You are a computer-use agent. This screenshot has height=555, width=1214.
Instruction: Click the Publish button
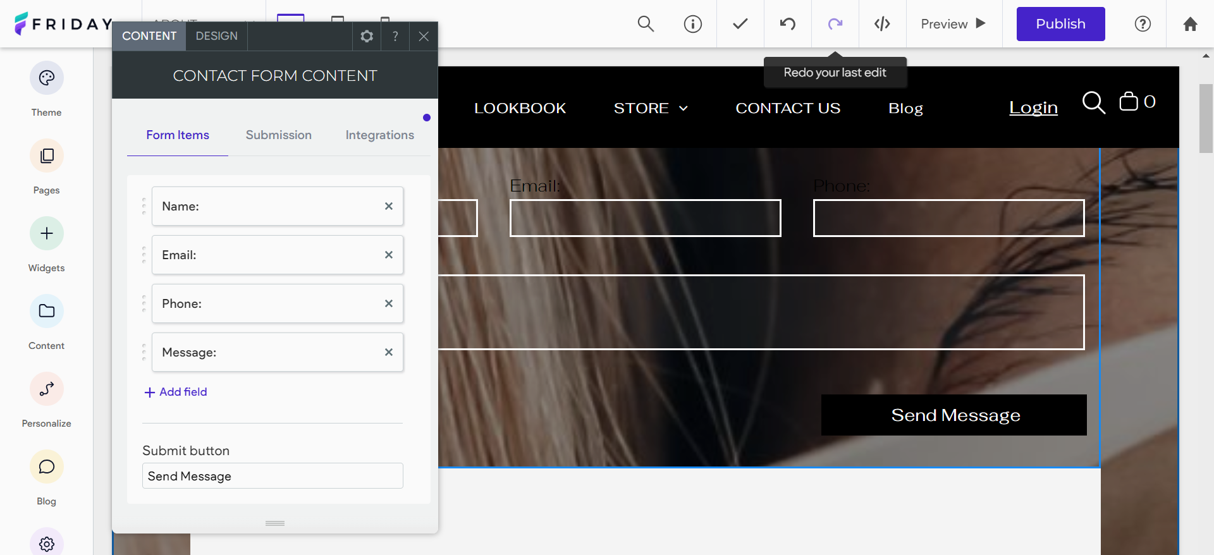click(x=1060, y=24)
